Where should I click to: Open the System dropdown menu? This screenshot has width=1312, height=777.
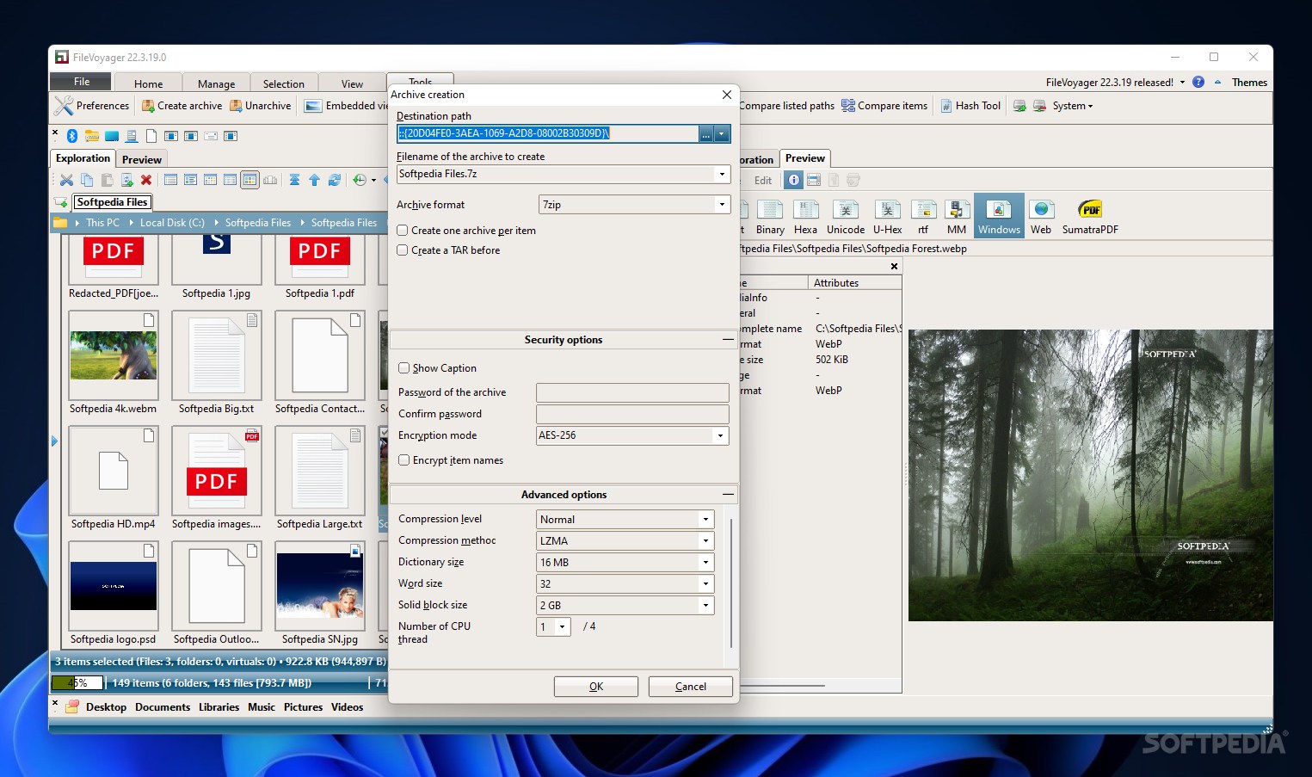1072,106
